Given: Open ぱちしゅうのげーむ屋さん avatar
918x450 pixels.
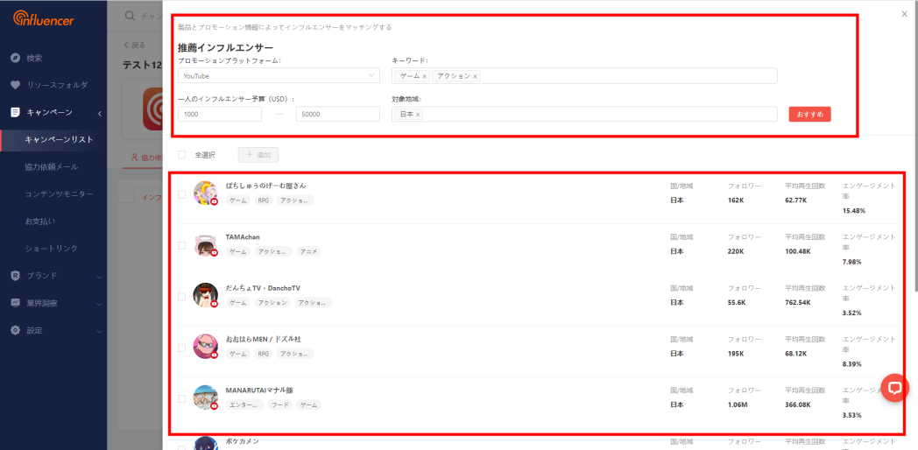Looking at the screenshot, I should (206, 193).
